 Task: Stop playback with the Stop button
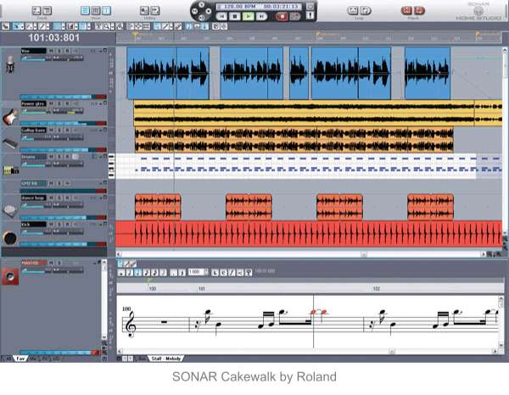pos(235,16)
